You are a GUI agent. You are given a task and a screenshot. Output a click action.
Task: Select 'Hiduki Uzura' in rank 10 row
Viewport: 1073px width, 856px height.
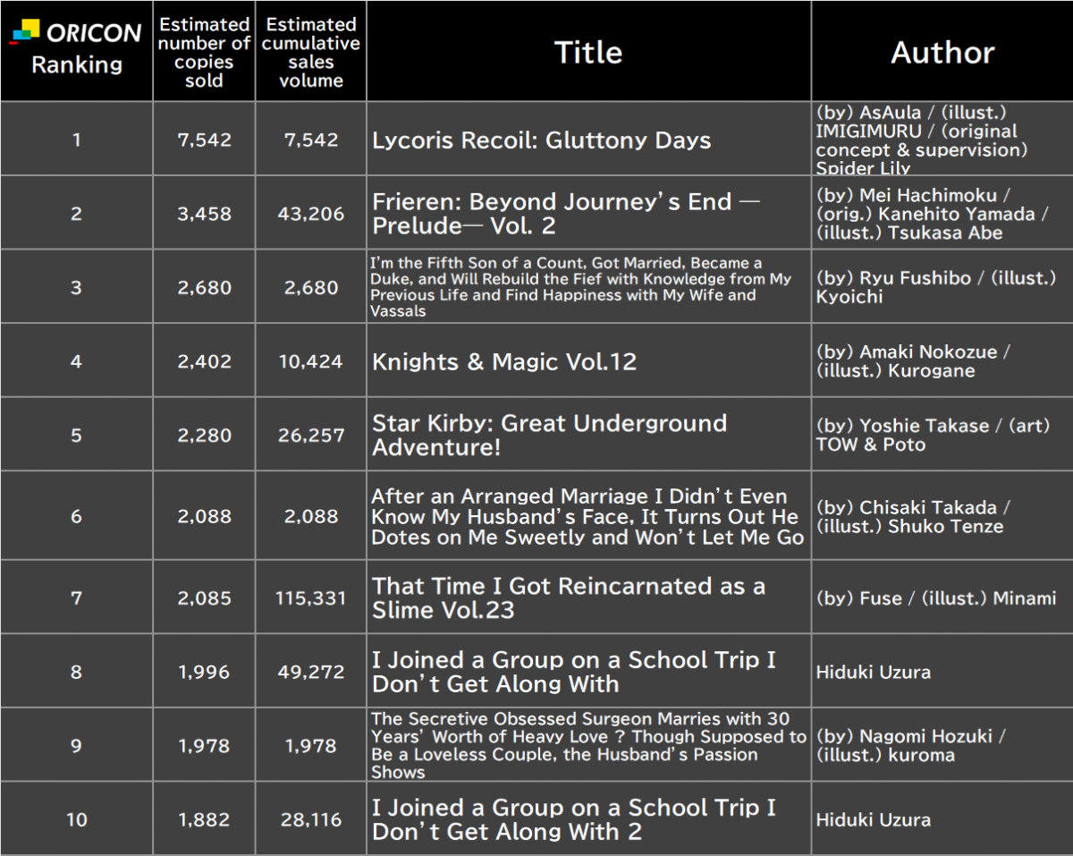click(x=873, y=819)
